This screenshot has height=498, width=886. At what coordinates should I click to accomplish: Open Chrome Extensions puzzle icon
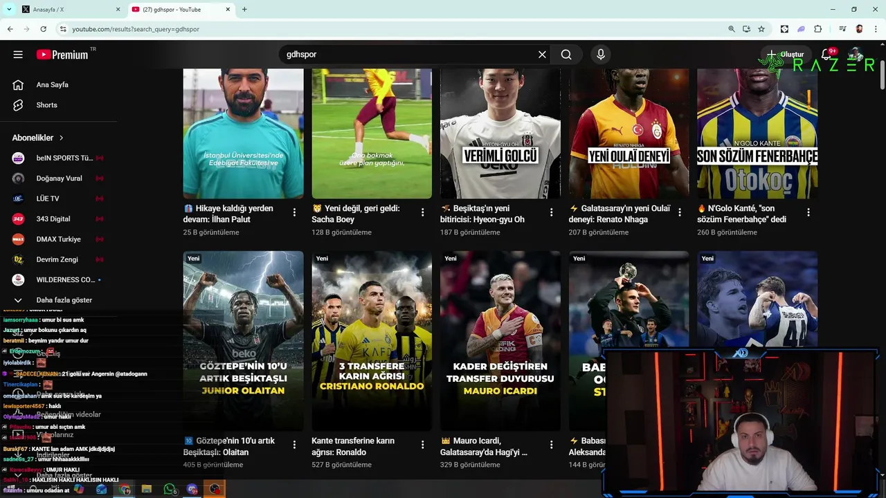(818, 29)
